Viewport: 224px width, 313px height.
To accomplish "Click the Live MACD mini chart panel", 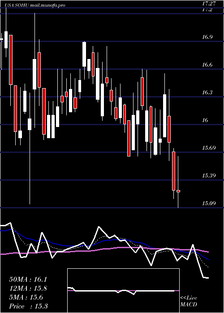I will (x=123, y=291).
